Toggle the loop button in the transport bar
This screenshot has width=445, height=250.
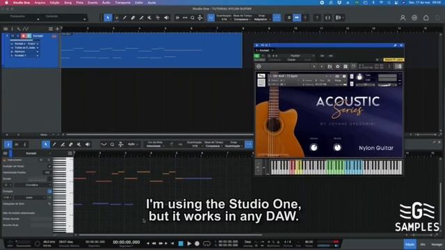coord(207,244)
